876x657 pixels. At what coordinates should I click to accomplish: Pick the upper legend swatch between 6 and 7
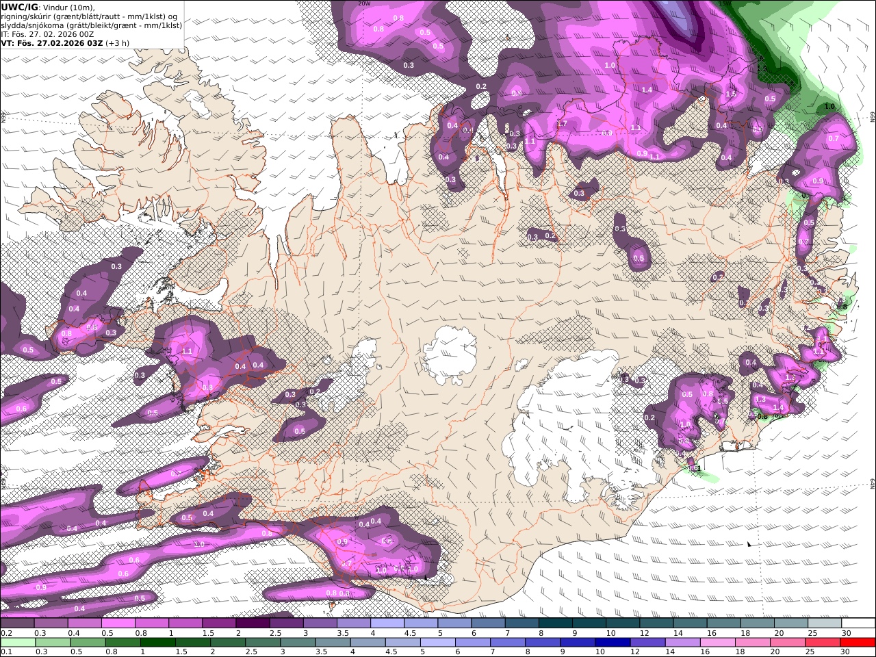point(489,623)
